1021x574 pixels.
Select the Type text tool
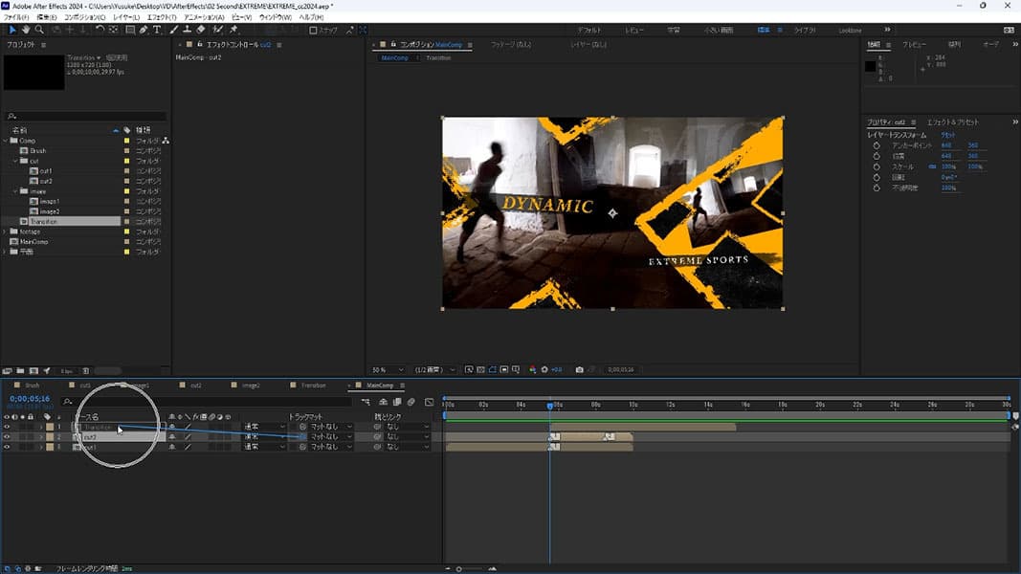pos(157,30)
